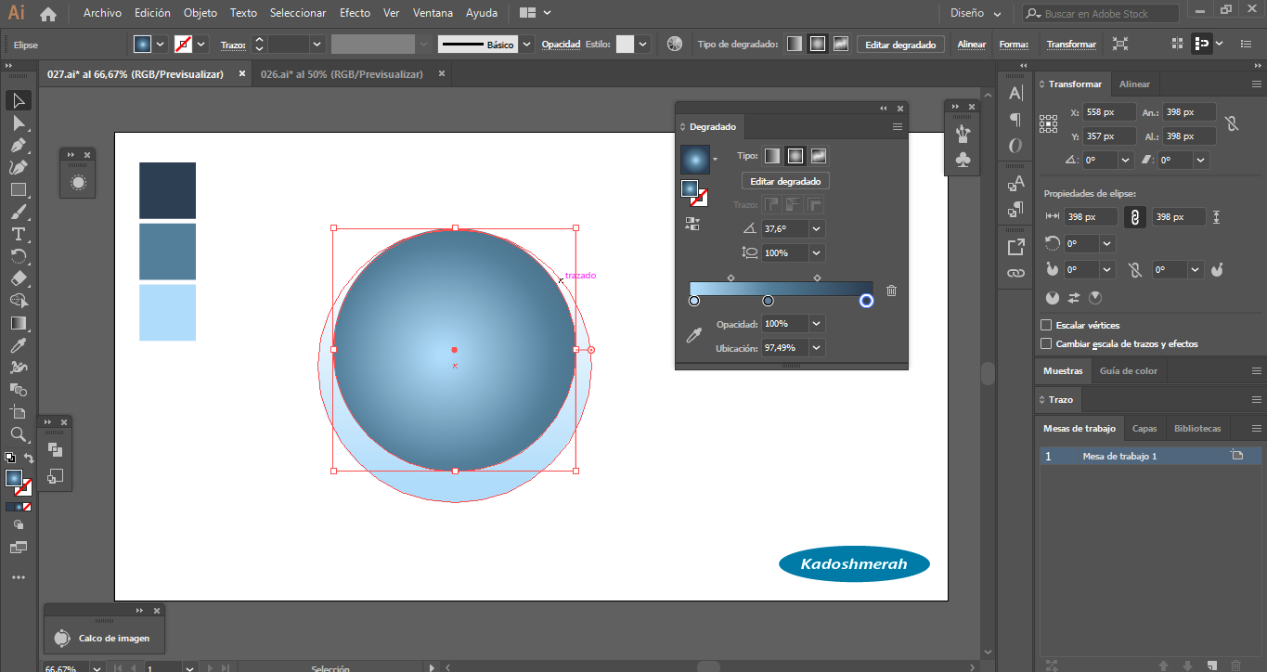Click Editar degradado in Degradado panel
The height and width of the screenshot is (672, 1267).
785,181
